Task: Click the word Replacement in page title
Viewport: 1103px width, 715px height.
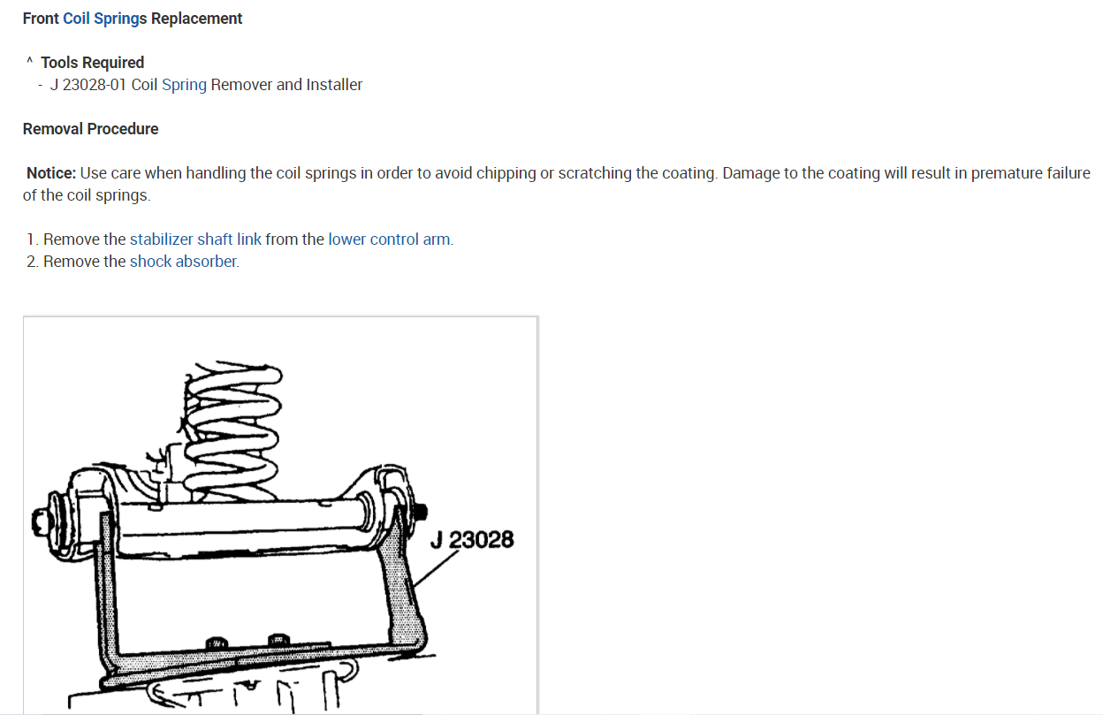Action: [x=197, y=19]
